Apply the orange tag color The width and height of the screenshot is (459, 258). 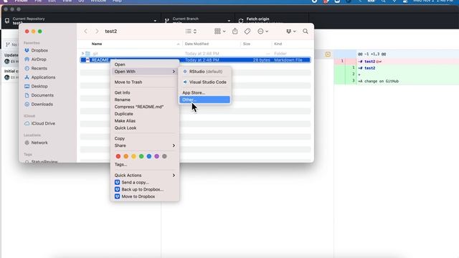click(126, 156)
